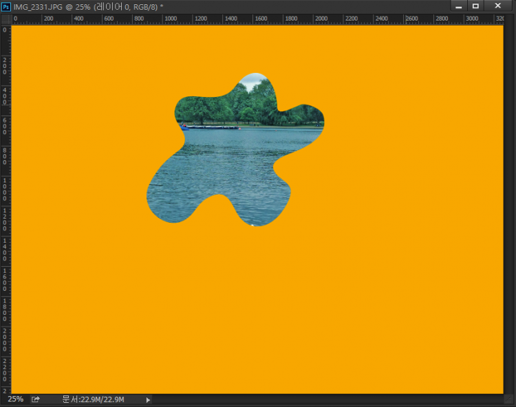Screen dimensions: 516x407
Task: Close the IMG_2331.JPG document window
Action: click(x=497, y=5)
